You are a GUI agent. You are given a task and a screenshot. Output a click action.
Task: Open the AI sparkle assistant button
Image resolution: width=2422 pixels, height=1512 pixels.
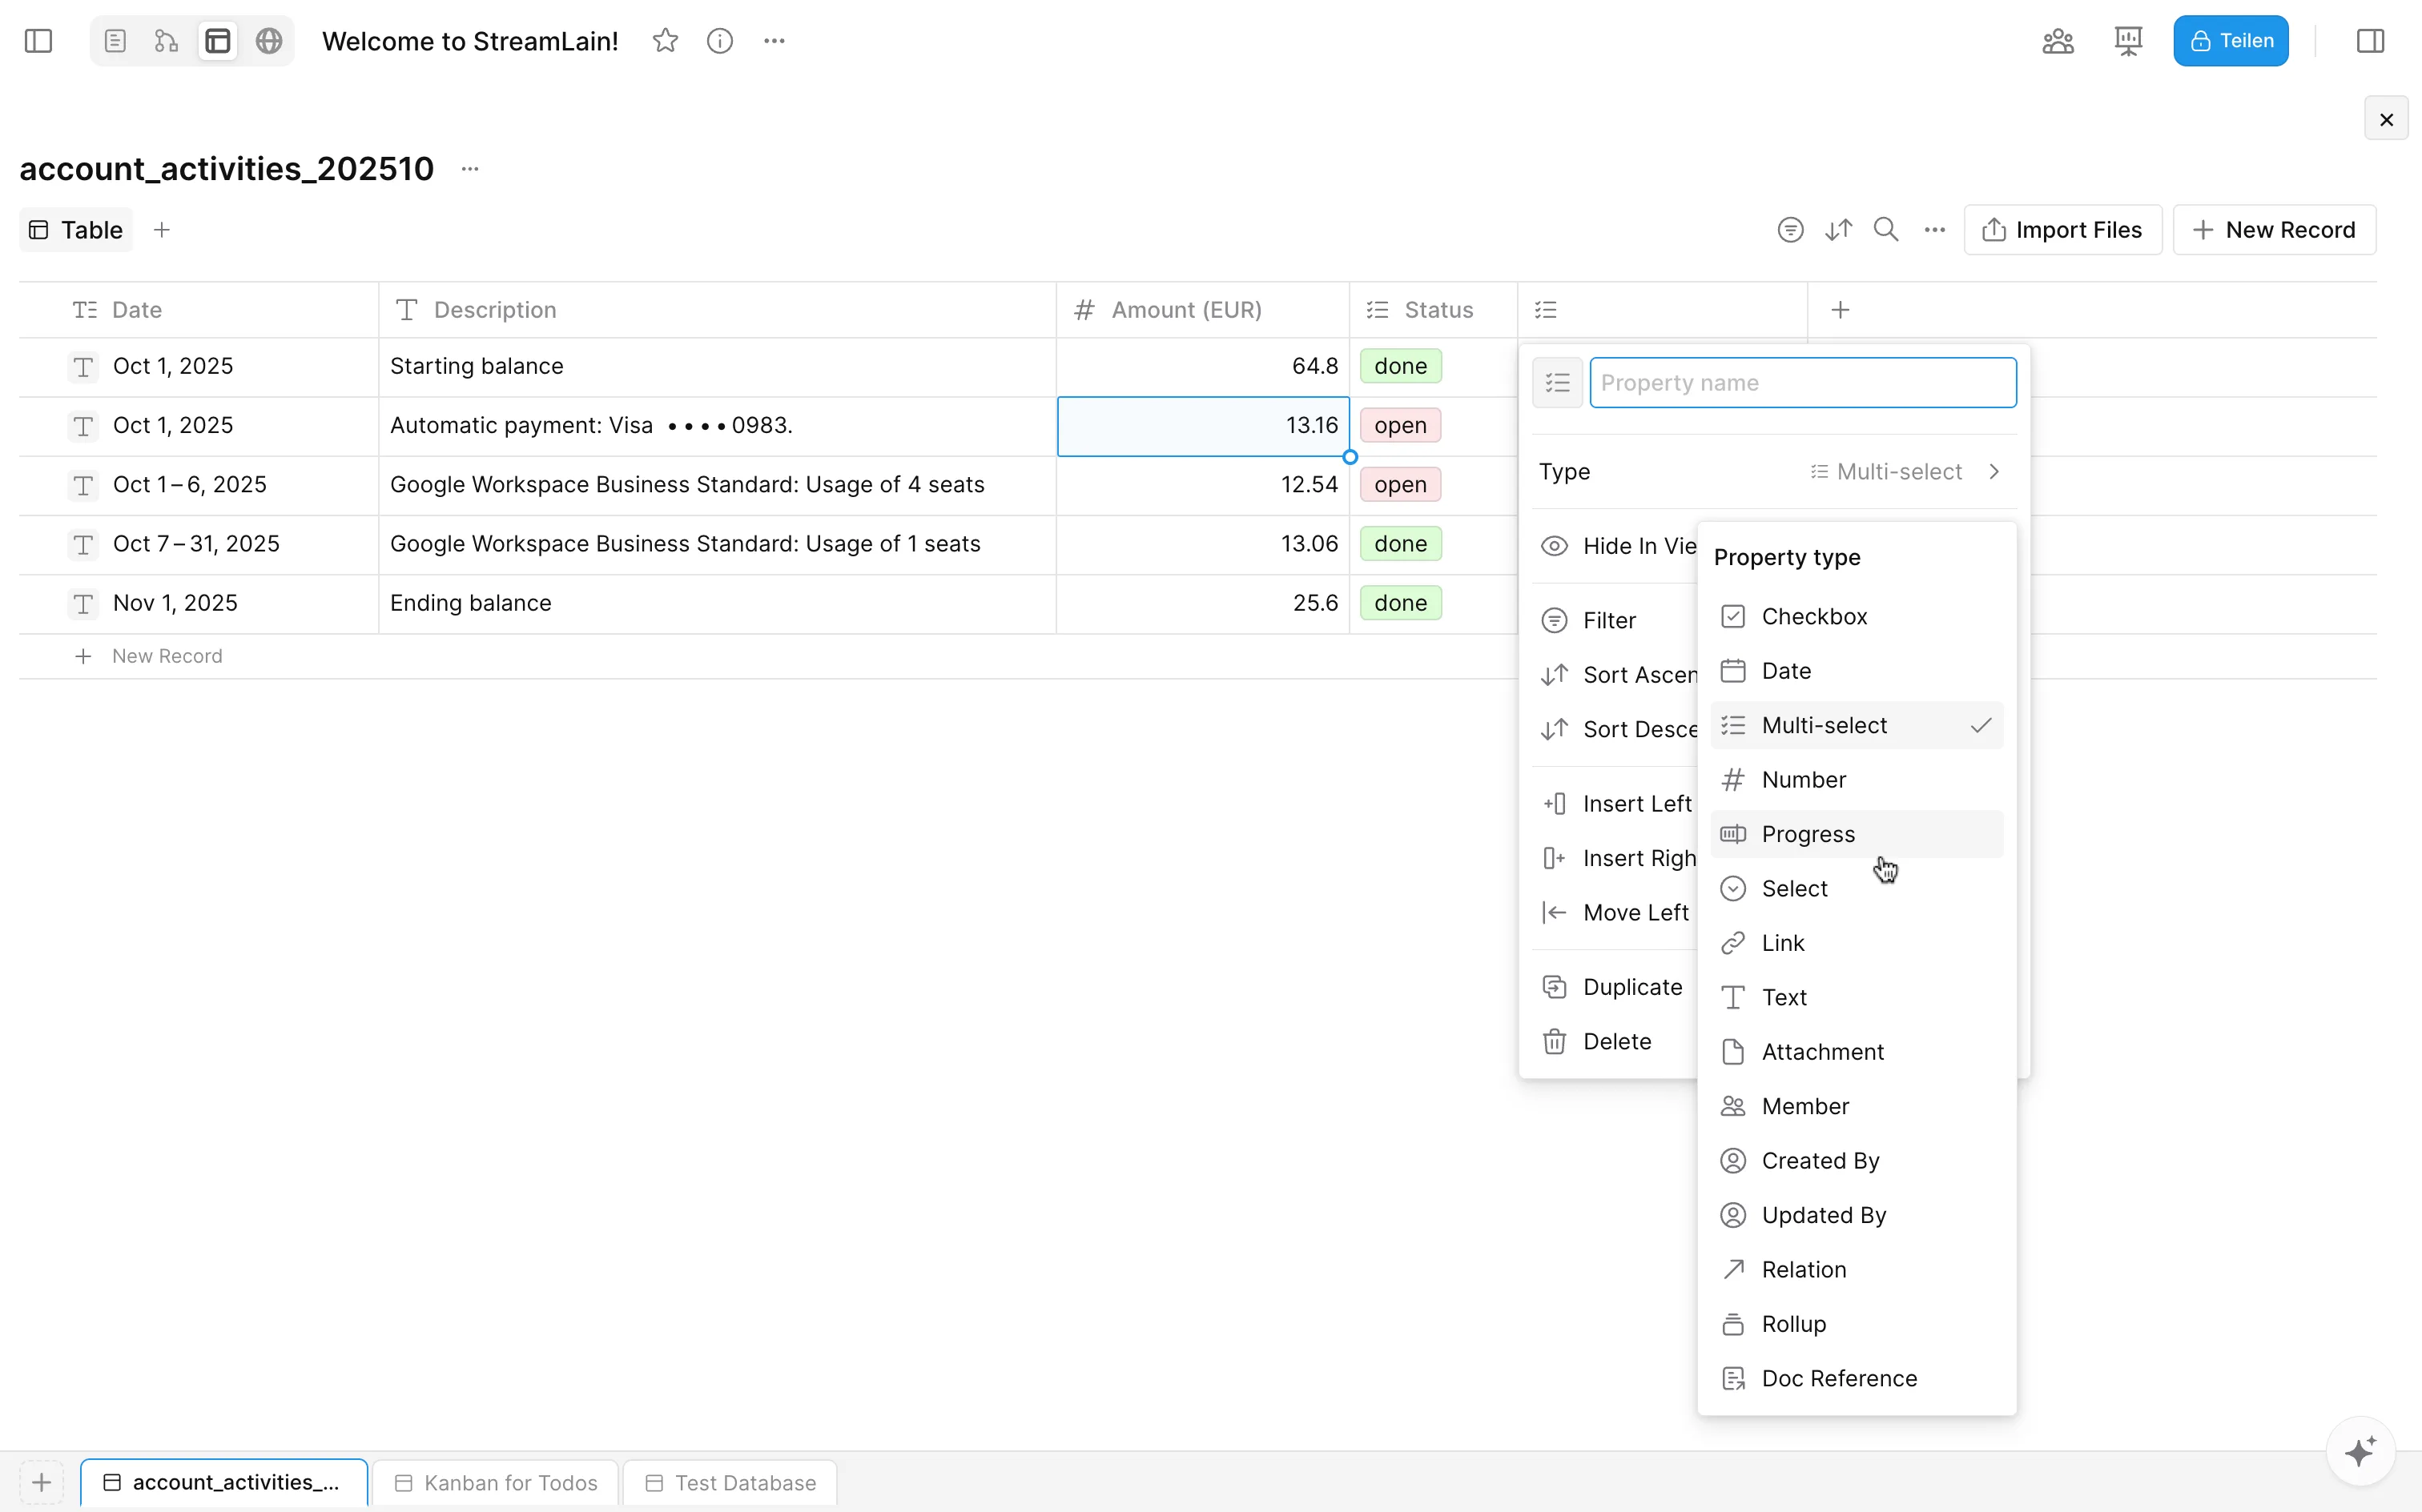pyautogui.click(x=2360, y=1451)
